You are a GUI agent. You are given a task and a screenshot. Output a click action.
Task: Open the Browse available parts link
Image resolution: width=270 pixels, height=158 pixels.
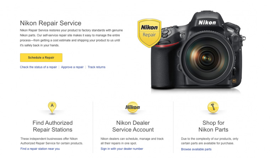(196, 149)
